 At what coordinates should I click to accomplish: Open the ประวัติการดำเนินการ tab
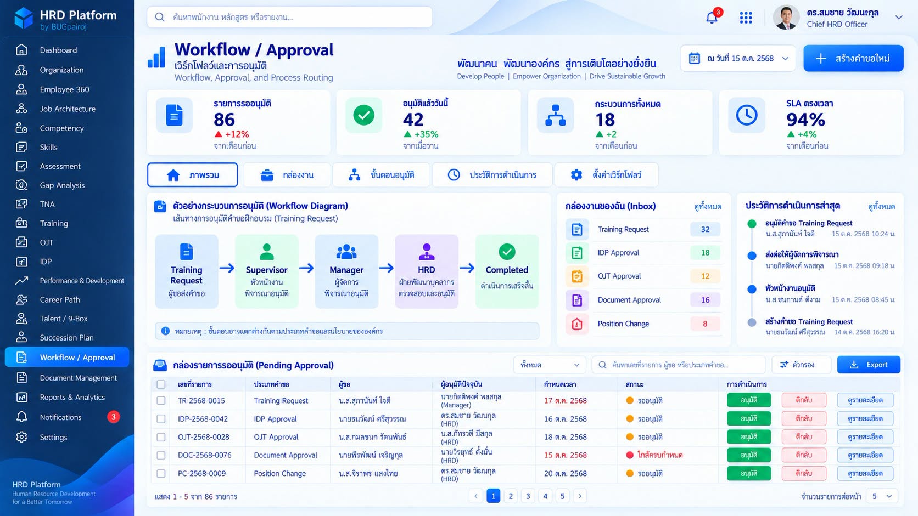(x=492, y=175)
